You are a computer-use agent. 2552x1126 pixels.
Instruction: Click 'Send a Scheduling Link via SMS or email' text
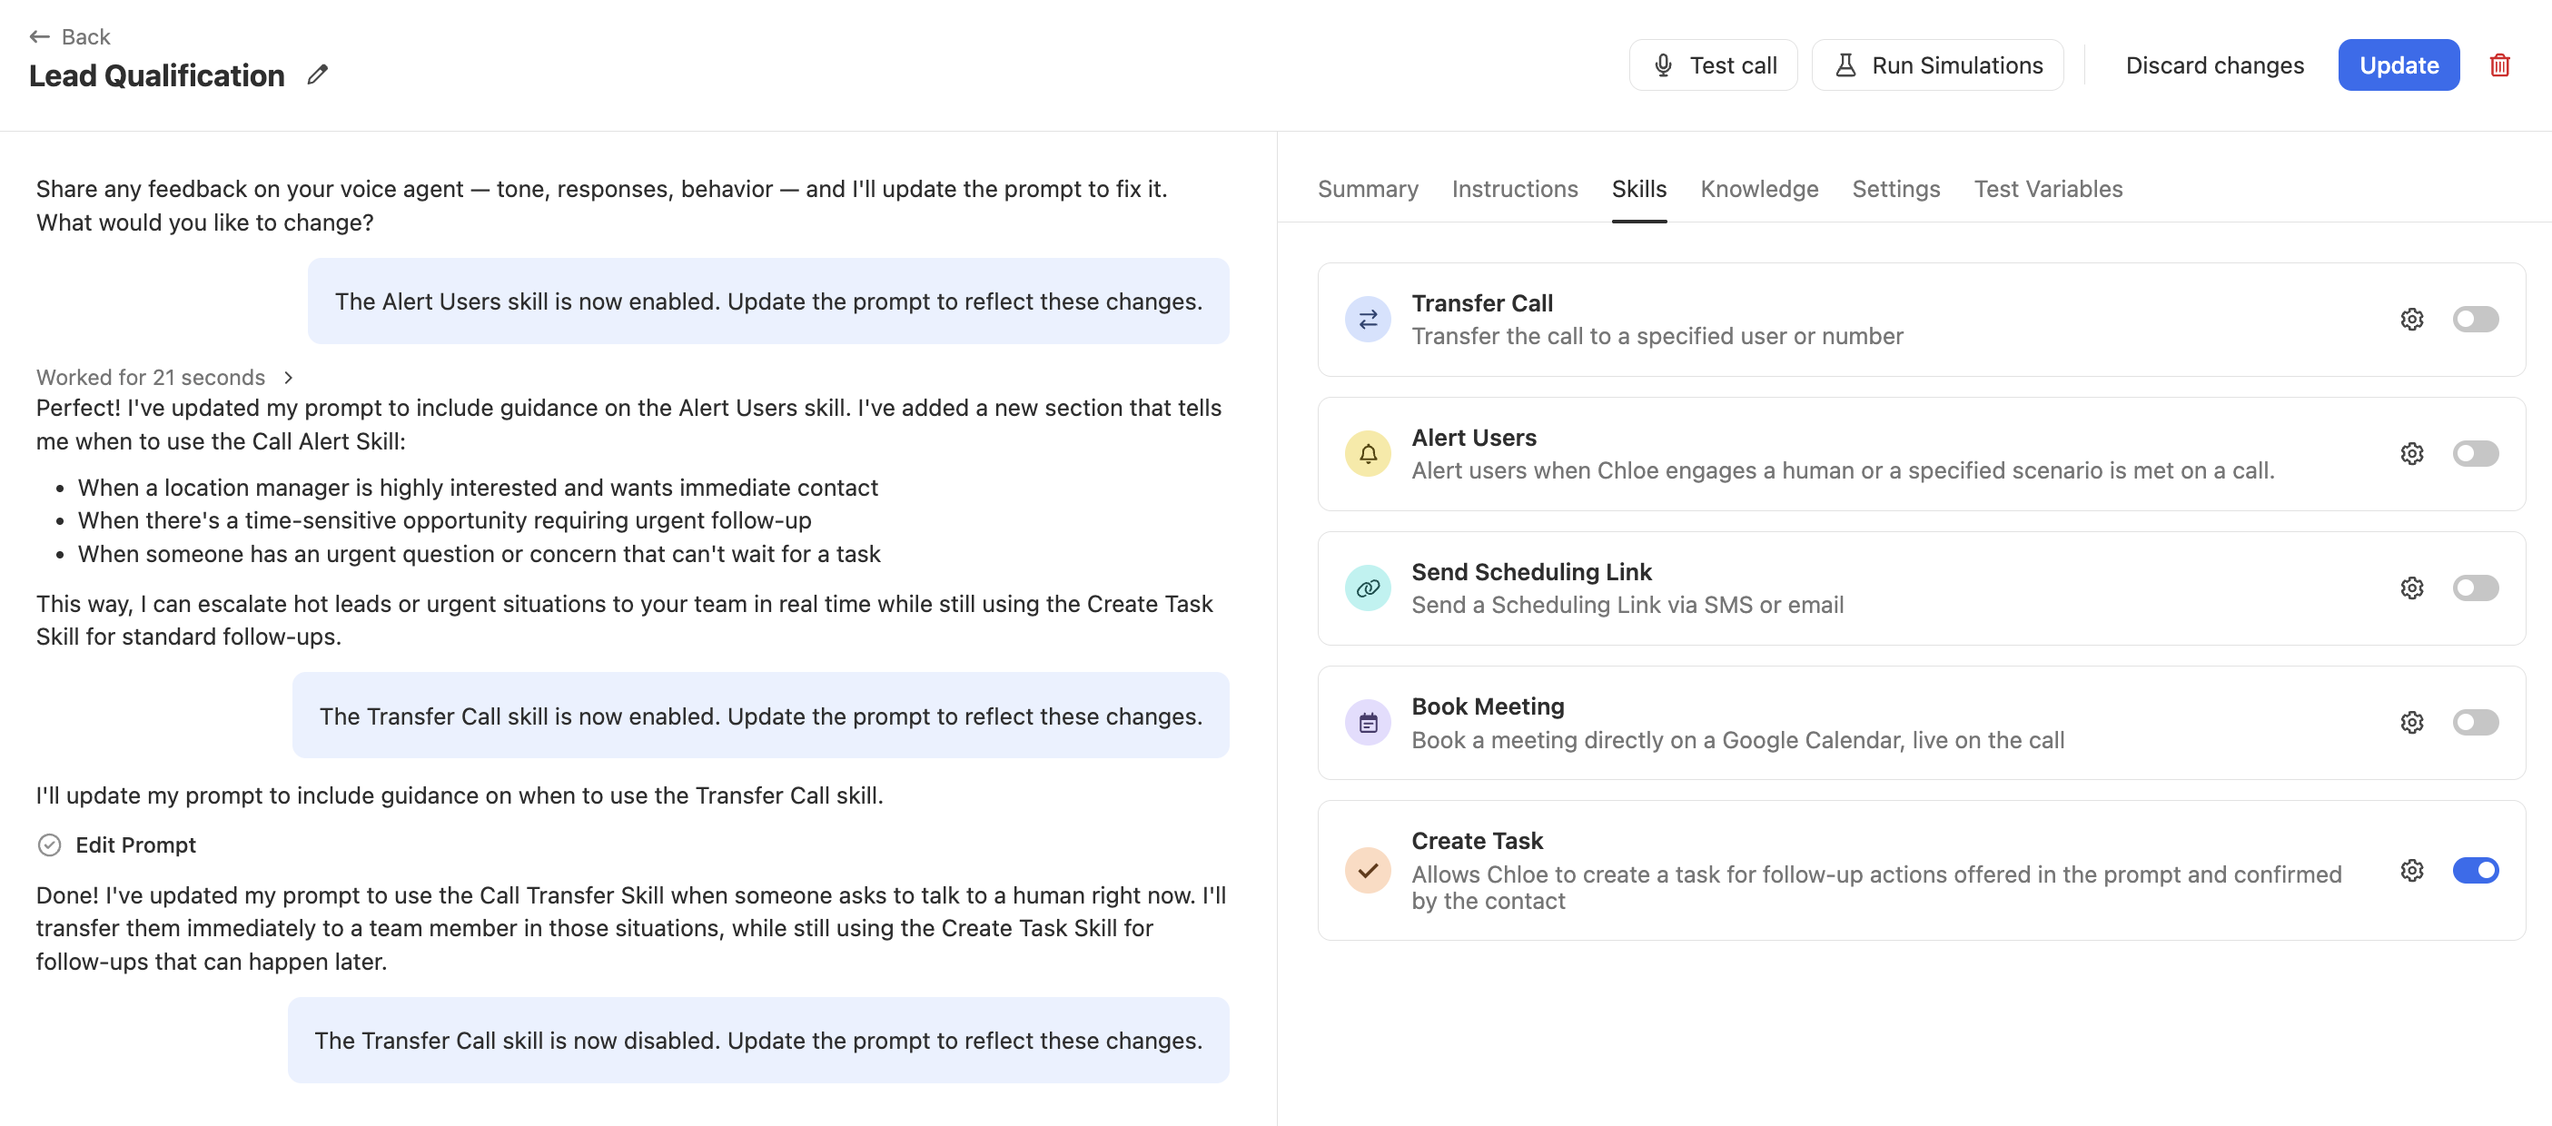[1627, 604]
